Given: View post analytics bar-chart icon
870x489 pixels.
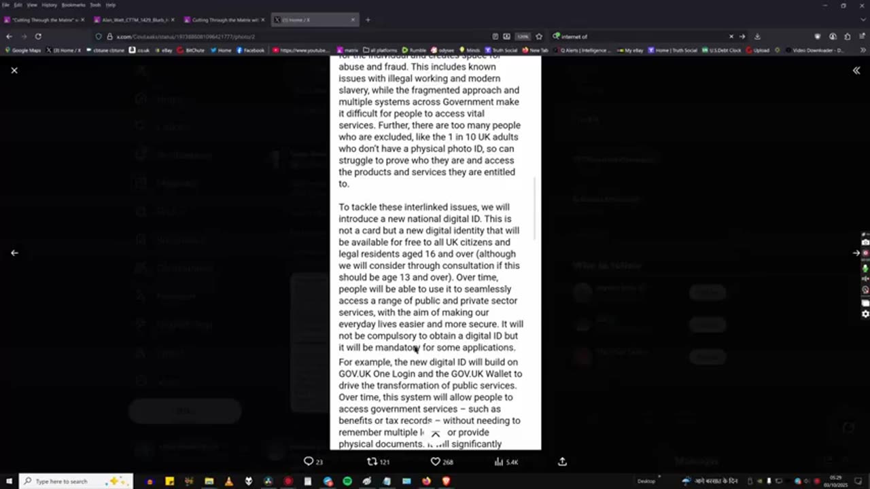Looking at the screenshot, I should pos(498,461).
